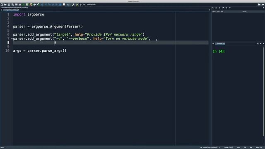
Task: Toggle fullscreen mode icon
Action: pyautogui.click(x=67, y=5)
